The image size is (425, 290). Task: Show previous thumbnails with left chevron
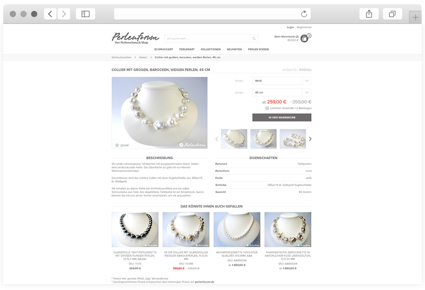point(217,139)
